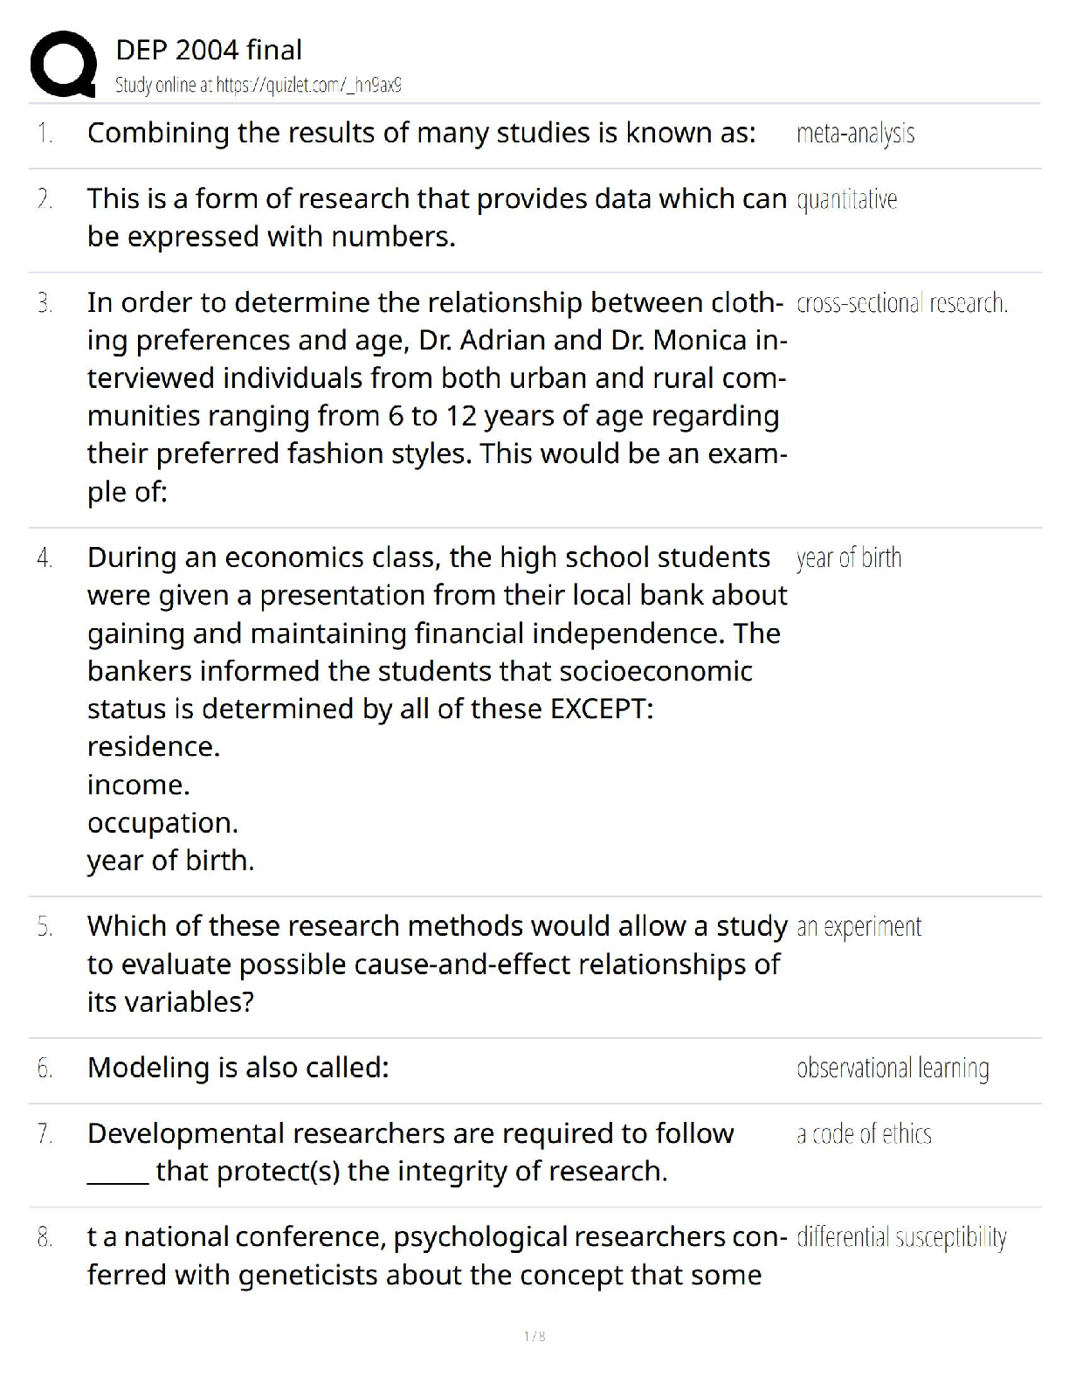Click the year of birth answer definition
The image size is (1069, 1384).
click(x=848, y=557)
